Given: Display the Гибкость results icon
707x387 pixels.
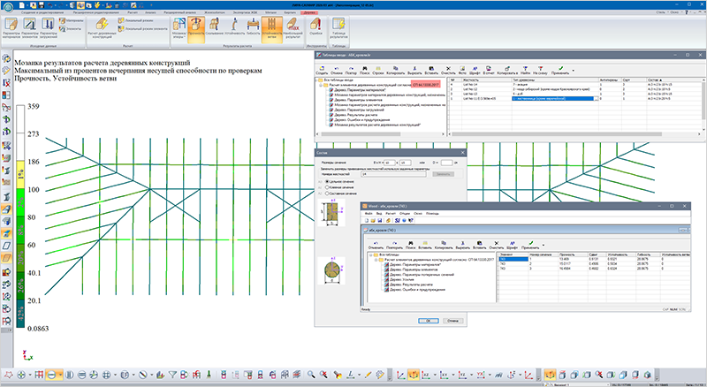Looking at the screenshot, I should (253, 27).
